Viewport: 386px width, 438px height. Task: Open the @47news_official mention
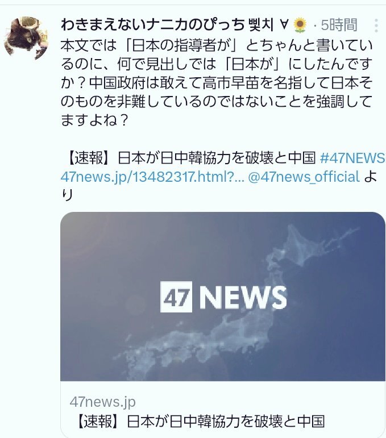(x=304, y=177)
